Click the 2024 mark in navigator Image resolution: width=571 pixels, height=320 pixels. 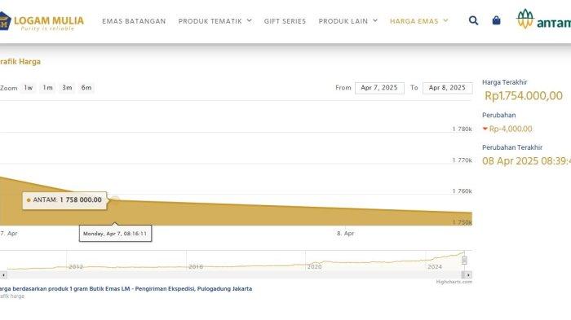435,266
